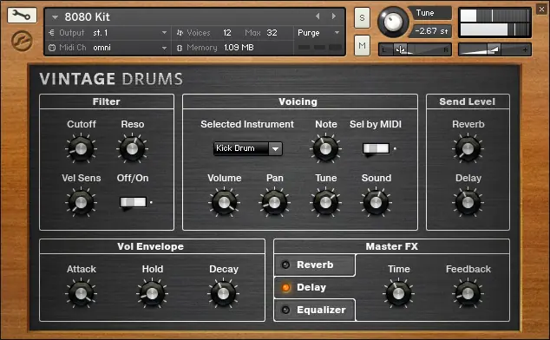Click the Voices count 12
550x340 pixels.
click(227, 33)
